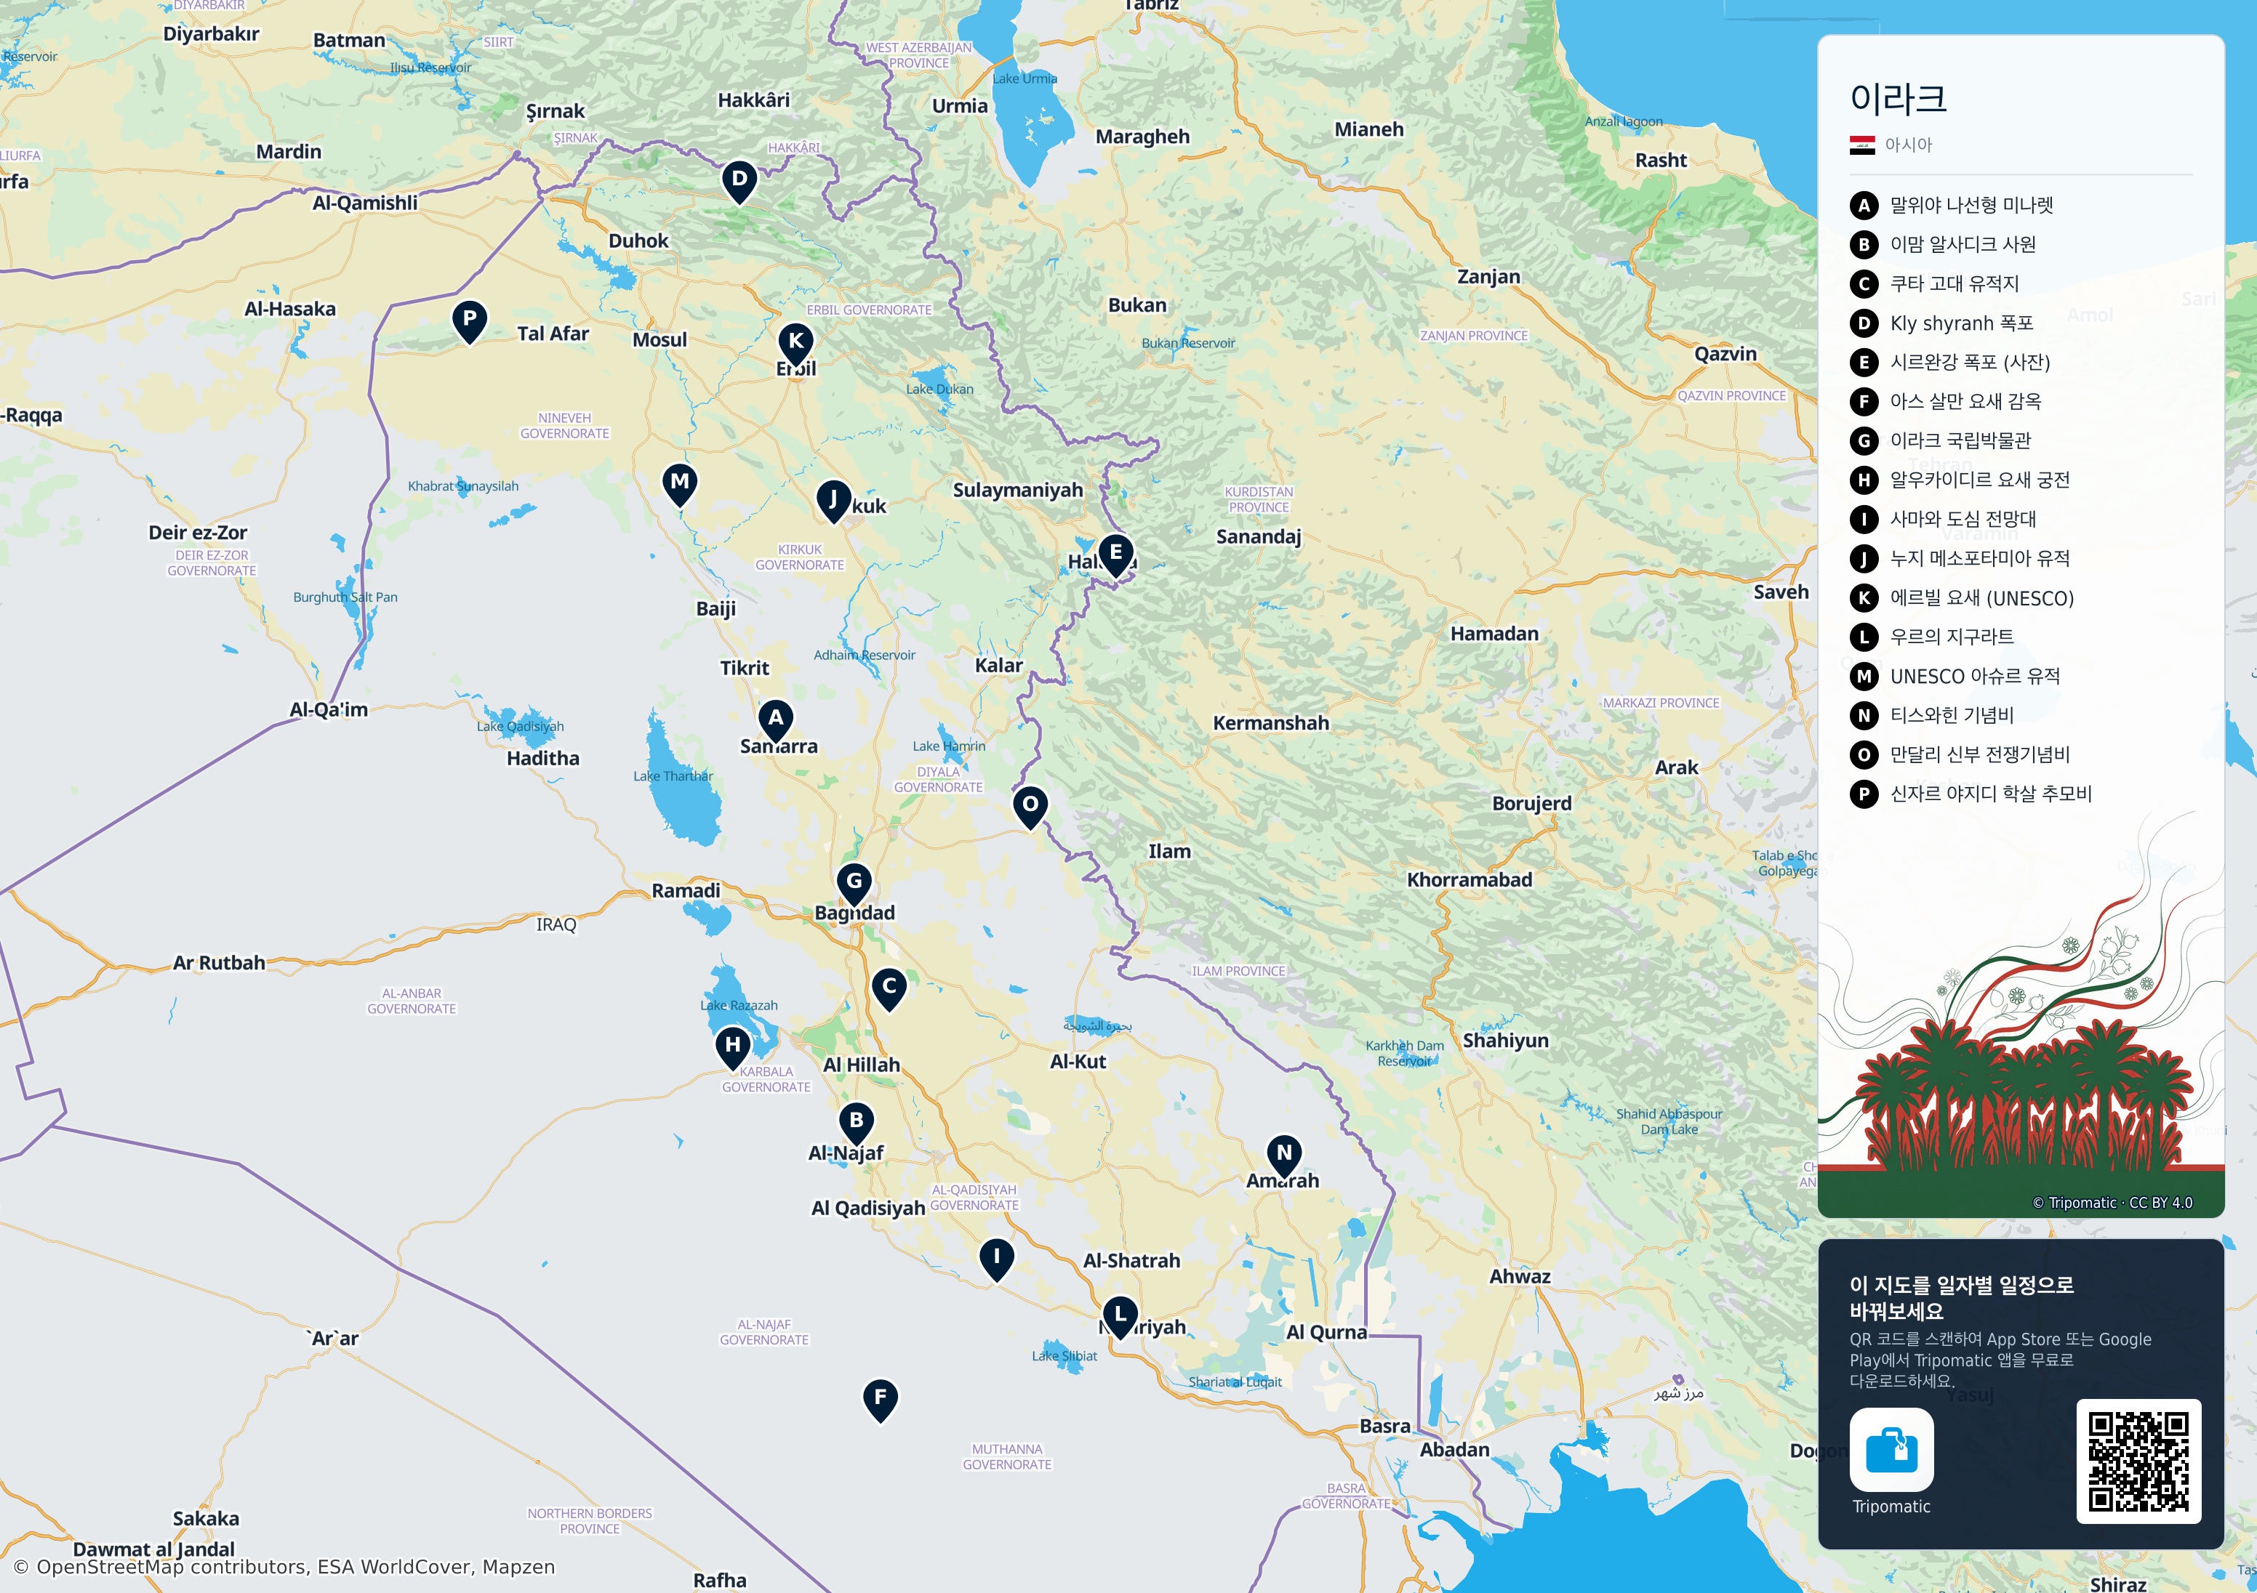Select map pin N at Amarah

tap(1285, 1156)
